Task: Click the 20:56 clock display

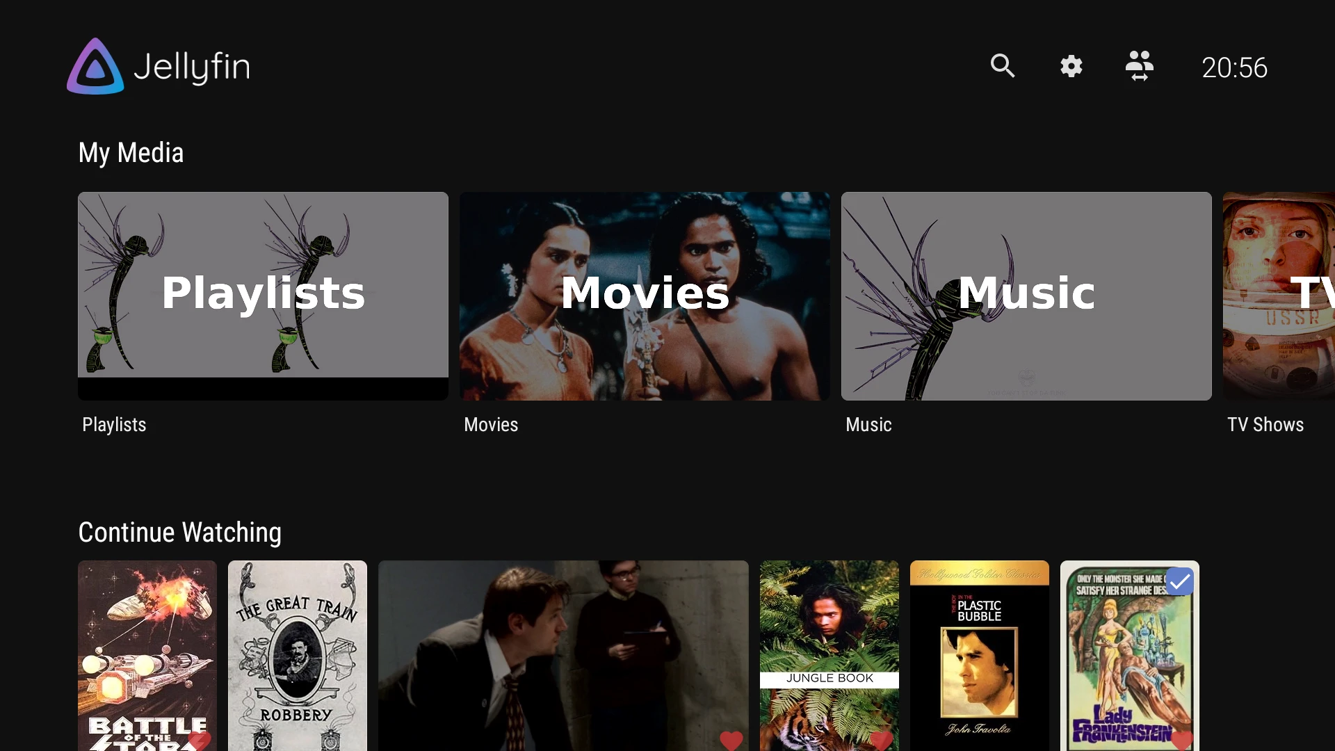Action: point(1234,67)
